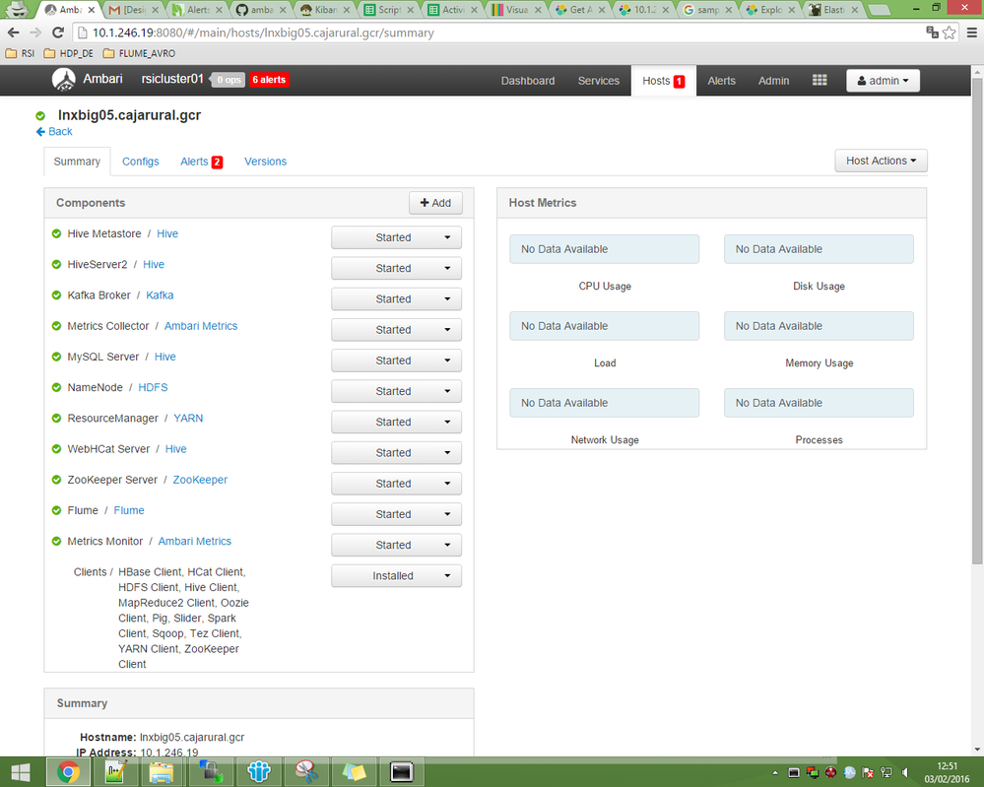Open Chrome from the taskbar
The height and width of the screenshot is (787, 984).
(x=68, y=772)
